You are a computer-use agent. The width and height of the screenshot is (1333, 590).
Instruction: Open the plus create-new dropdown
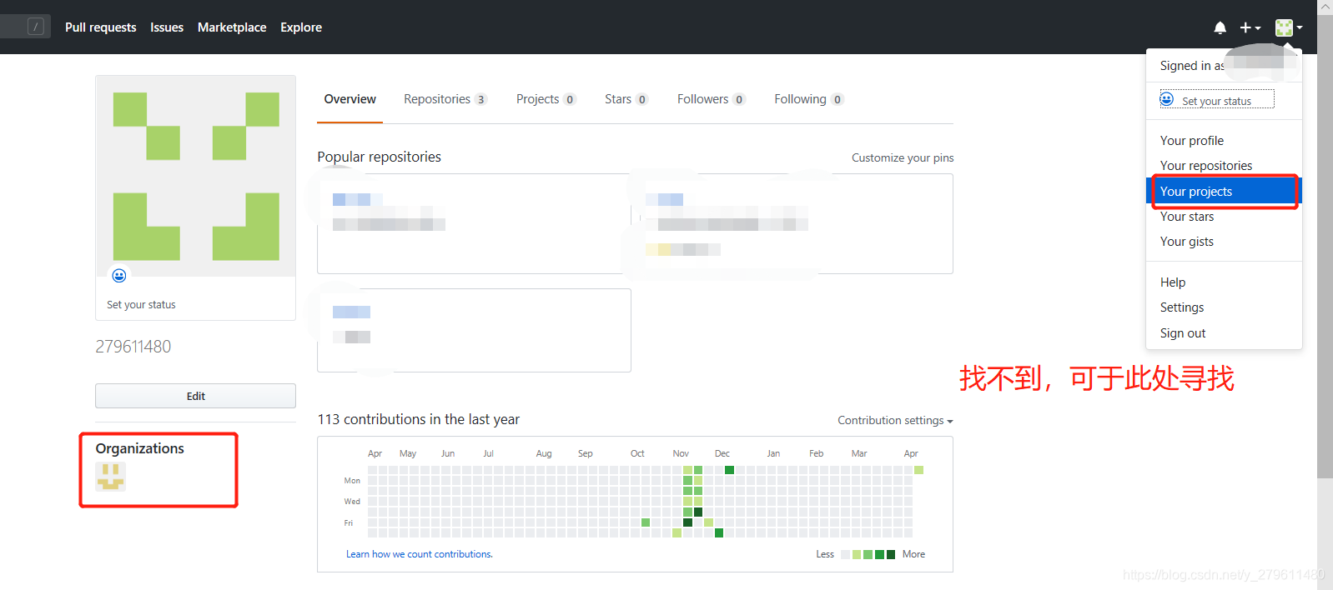click(1250, 27)
